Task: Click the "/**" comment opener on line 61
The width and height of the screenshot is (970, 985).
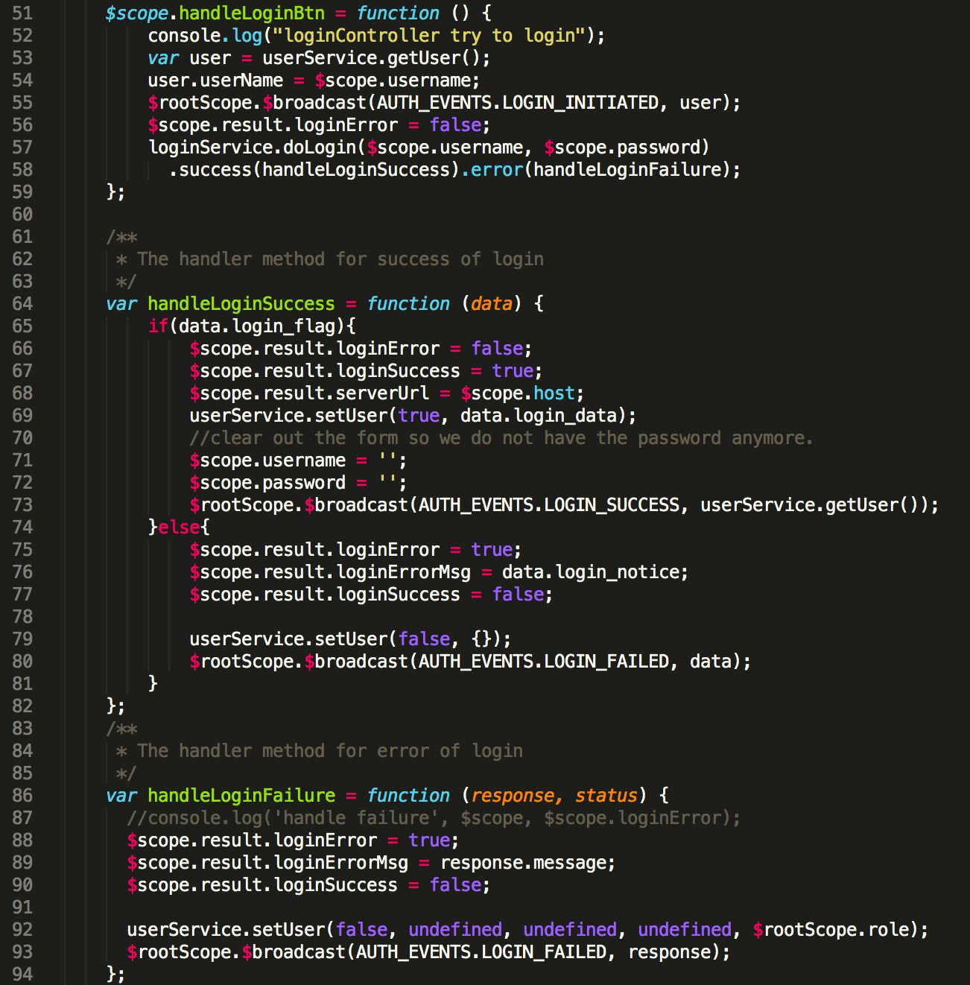Action: pyautogui.click(x=121, y=237)
